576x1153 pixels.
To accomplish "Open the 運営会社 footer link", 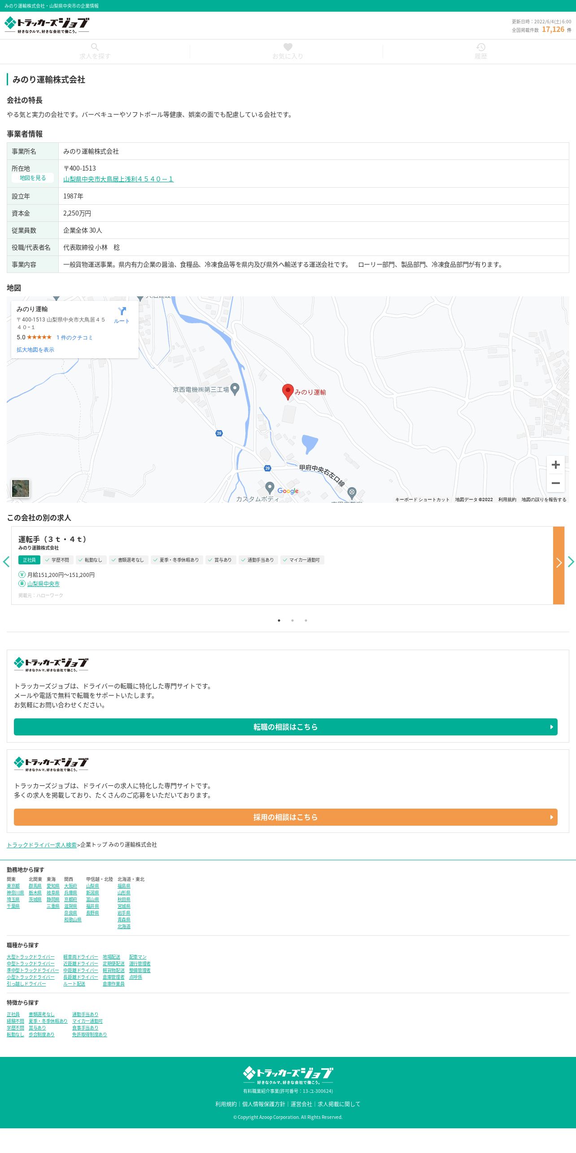I will pos(301,1104).
